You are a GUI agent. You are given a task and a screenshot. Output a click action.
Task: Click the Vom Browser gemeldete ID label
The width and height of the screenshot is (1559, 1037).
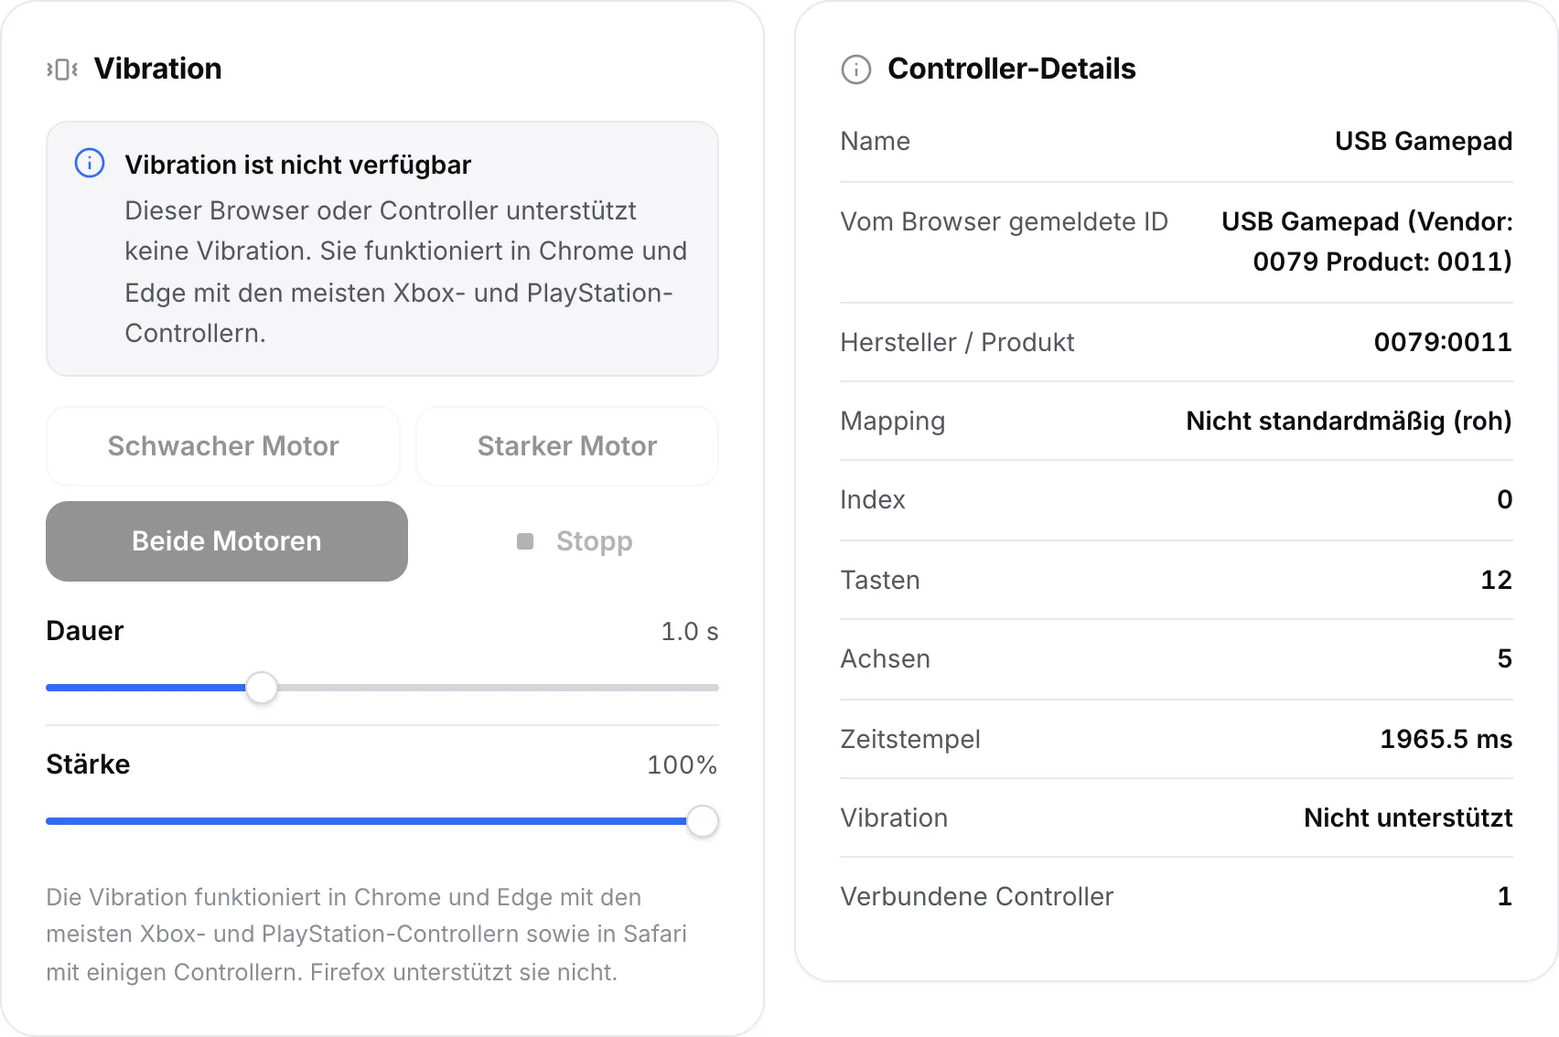(x=1005, y=221)
